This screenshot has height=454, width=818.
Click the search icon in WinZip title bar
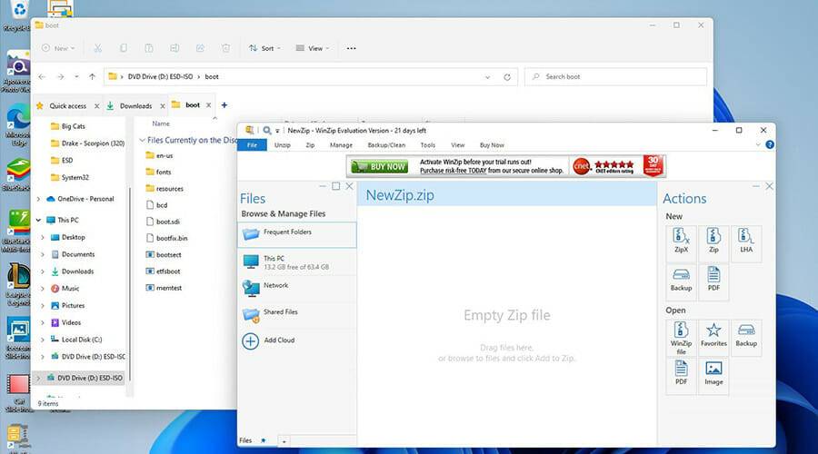pyautogui.click(x=266, y=131)
